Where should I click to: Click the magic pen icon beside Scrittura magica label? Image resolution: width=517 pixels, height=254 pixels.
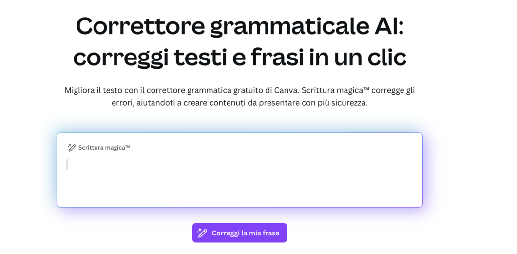click(x=72, y=147)
